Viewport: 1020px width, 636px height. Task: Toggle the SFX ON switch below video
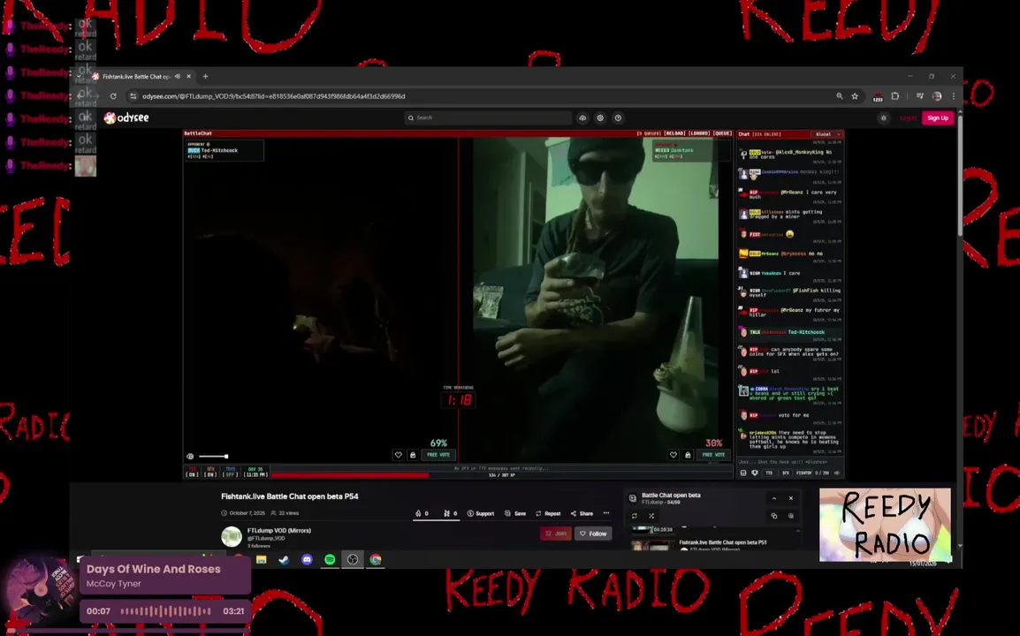click(x=210, y=472)
